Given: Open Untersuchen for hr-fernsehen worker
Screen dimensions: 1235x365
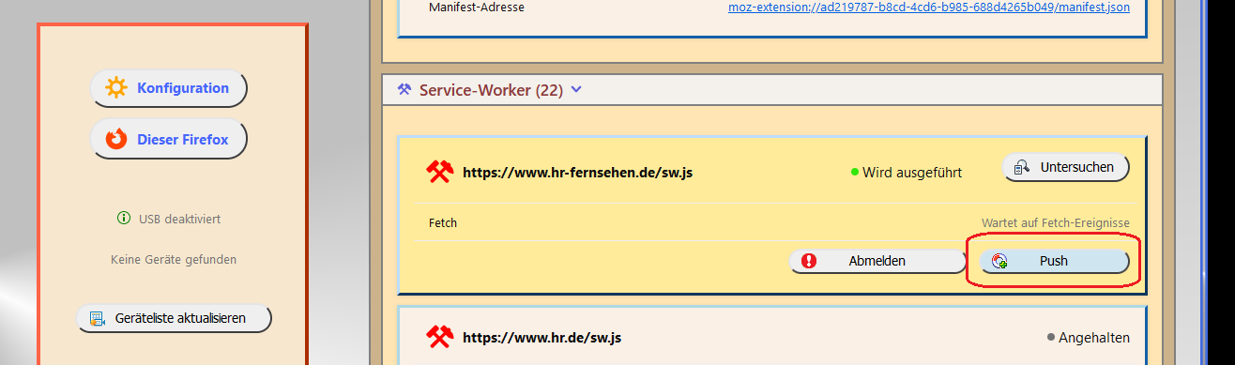Looking at the screenshot, I should pyautogui.click(x=1066, y=167).
